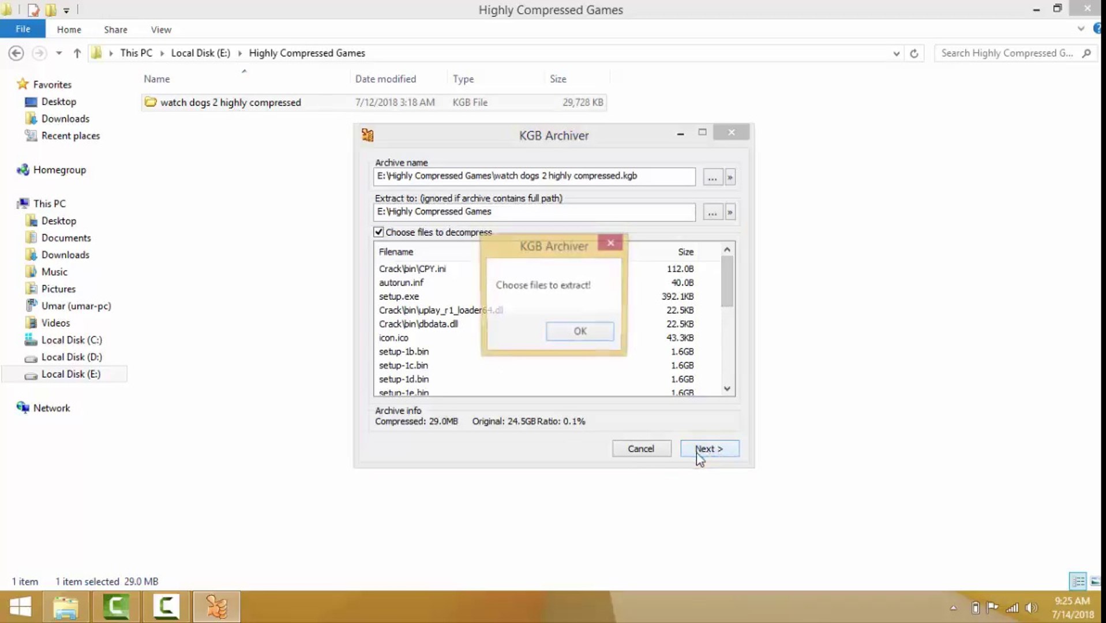Refresh the Explorer folder view

[x=914, y=53]
